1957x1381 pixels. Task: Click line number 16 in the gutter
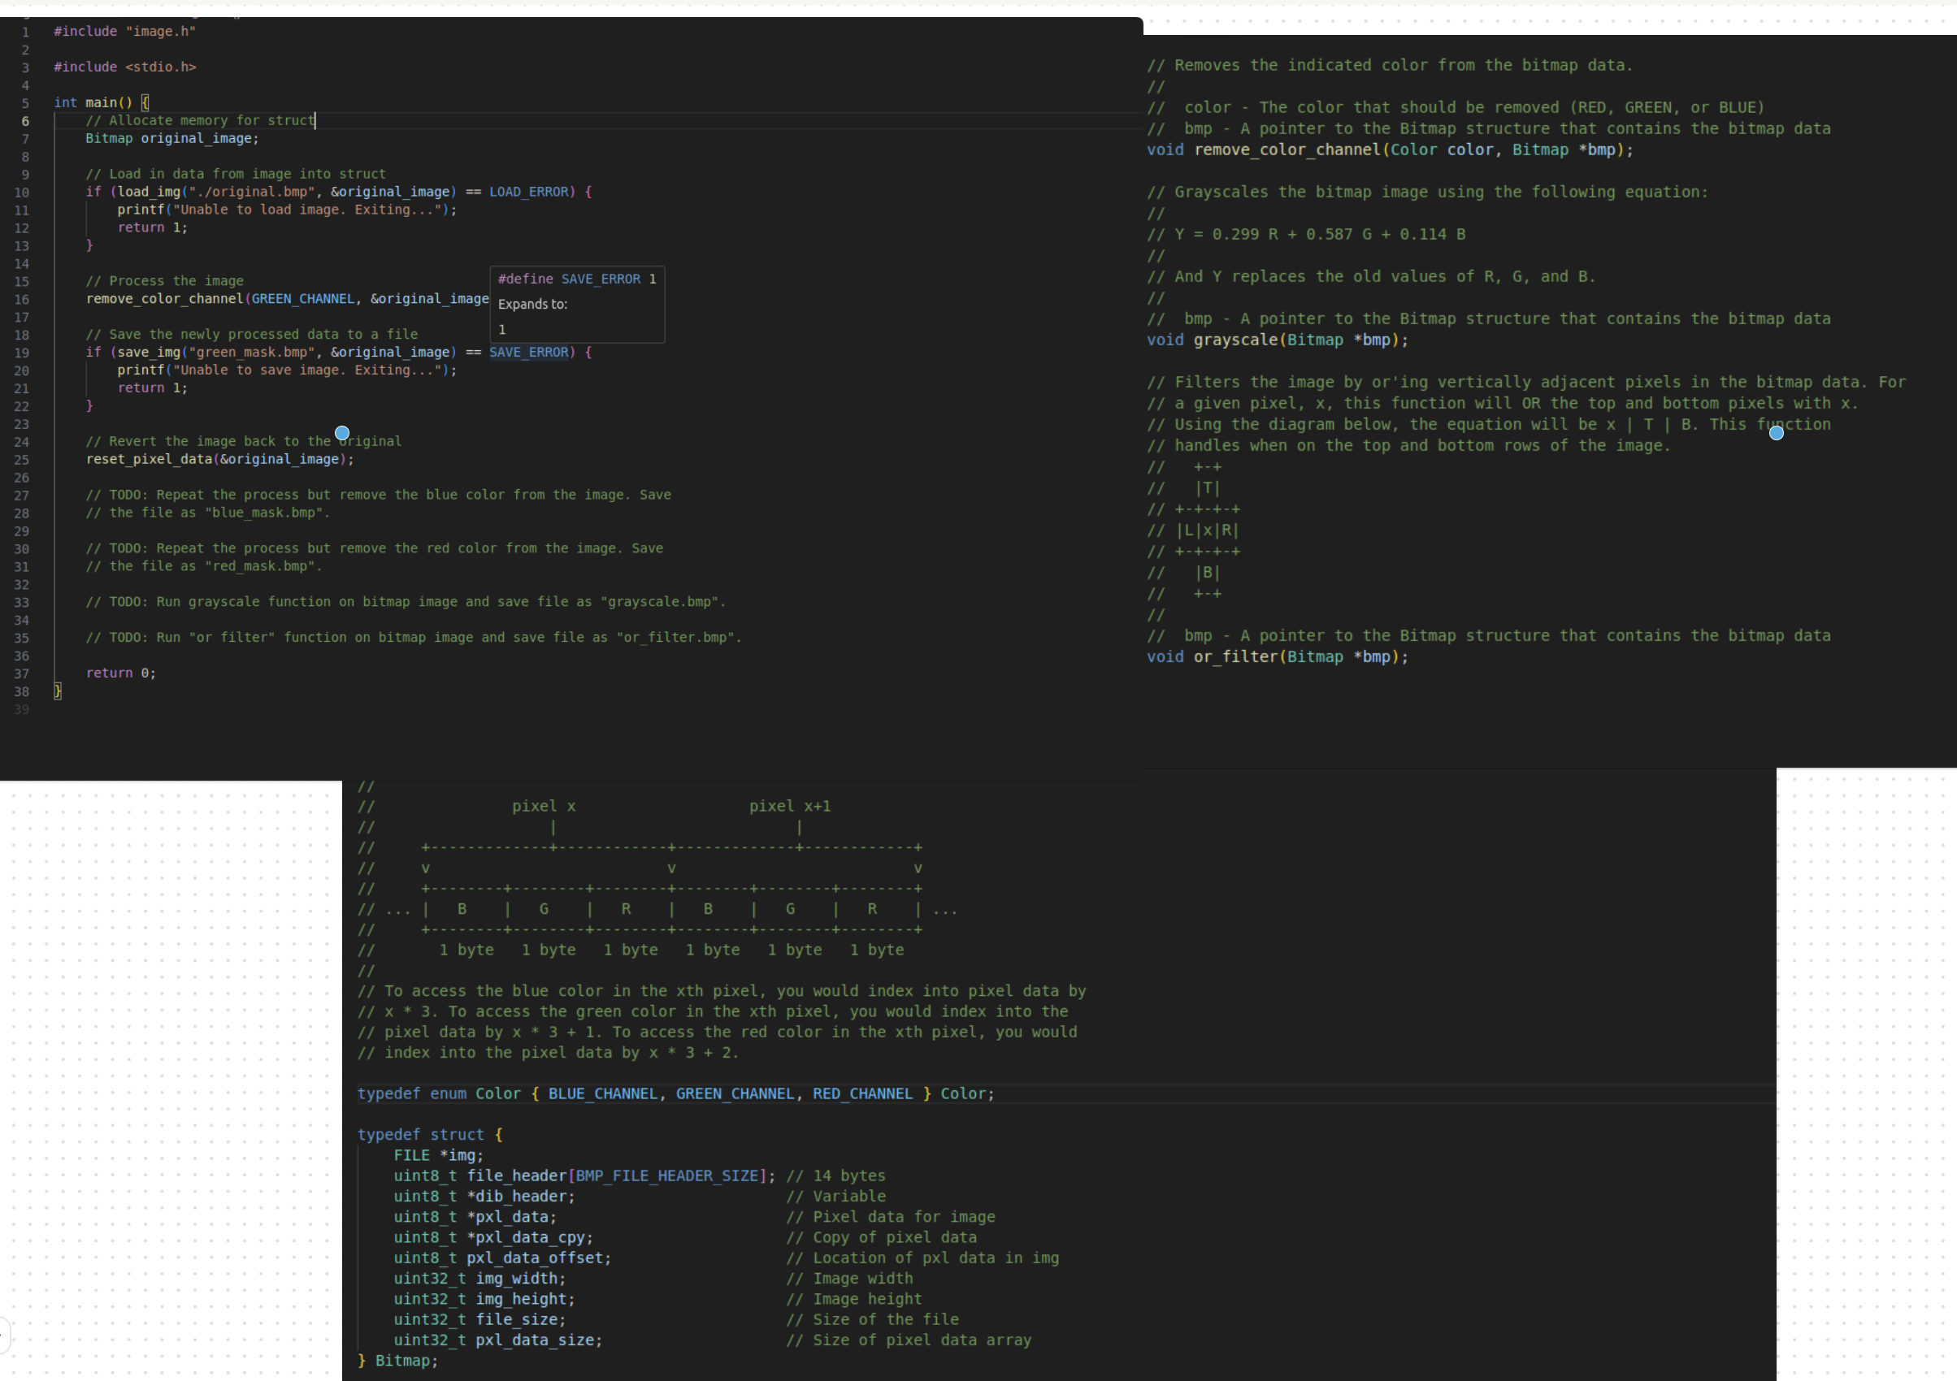(x=22, y=298)
